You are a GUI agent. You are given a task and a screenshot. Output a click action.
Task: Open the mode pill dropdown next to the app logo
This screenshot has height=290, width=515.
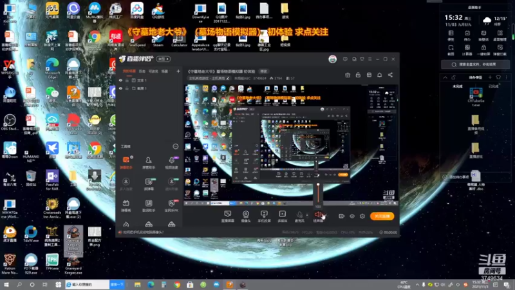point(164,59)
